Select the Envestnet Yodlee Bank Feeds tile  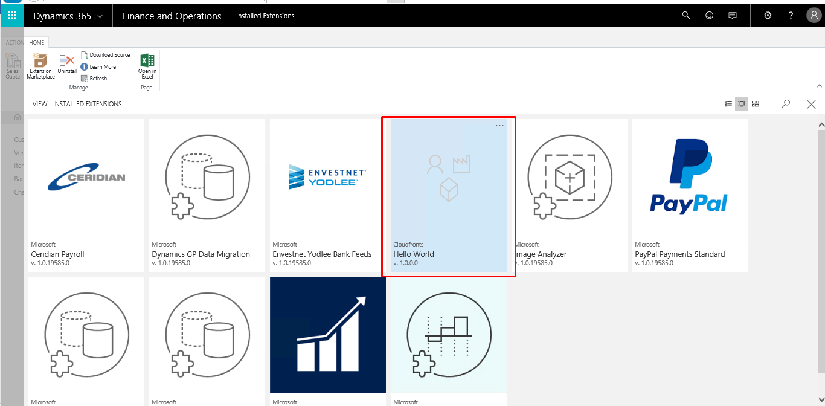[328, 195]
